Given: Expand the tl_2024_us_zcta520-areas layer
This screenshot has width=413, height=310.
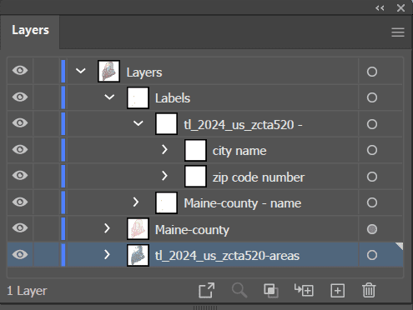Looking at the screenshot, I should click(107, 254).
